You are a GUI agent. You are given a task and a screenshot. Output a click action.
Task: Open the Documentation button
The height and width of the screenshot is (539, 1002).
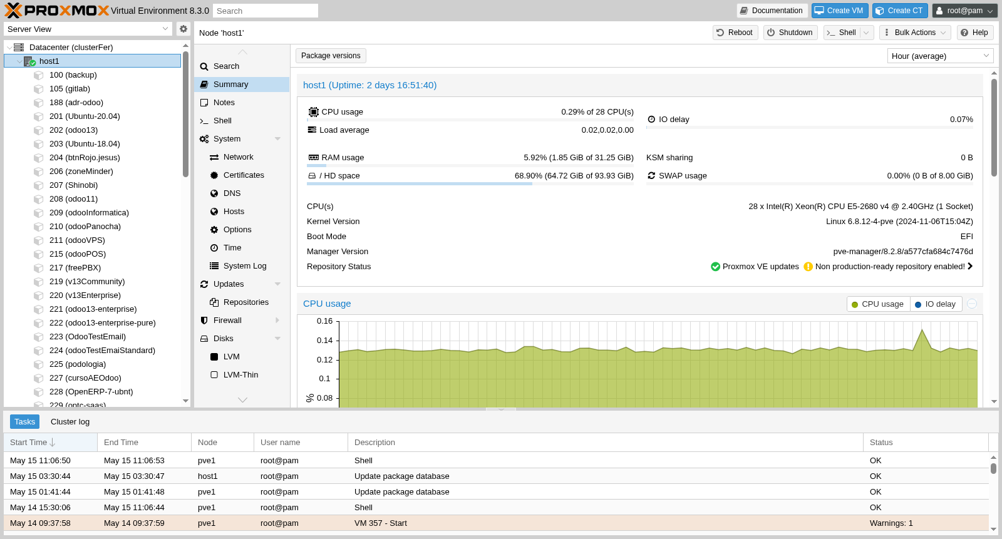click(772, 11)
